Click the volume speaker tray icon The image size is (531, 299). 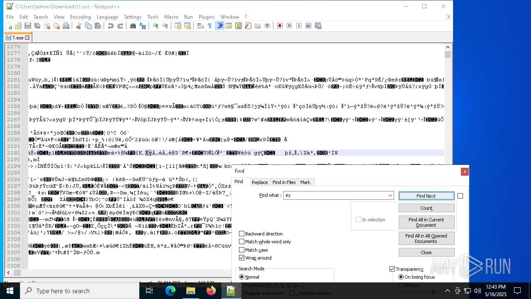[477, 291]
